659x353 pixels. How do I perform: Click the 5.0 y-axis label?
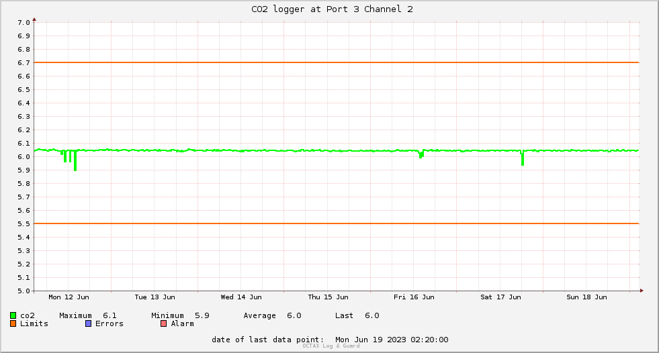[24, 291]
